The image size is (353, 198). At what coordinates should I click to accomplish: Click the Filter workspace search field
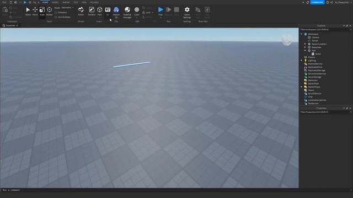tap(326, 30)
